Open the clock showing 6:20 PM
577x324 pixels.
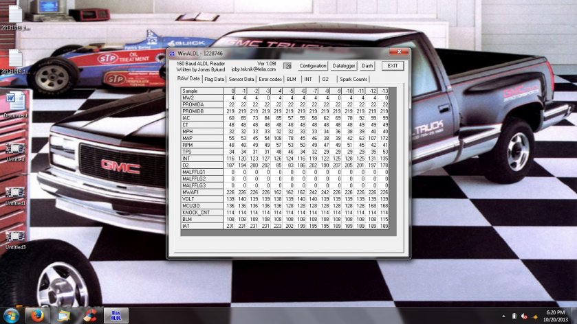tap(555, 316)
